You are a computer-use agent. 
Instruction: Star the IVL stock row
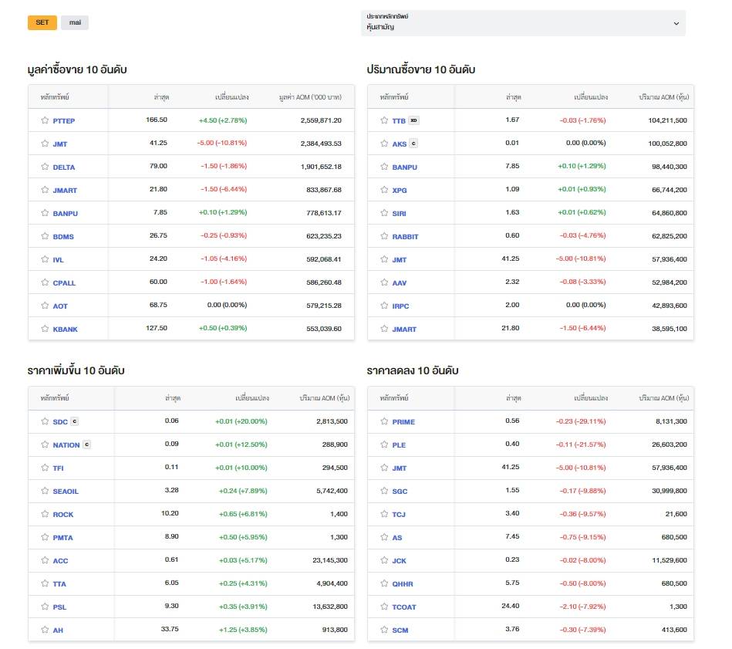coord(45,259)
